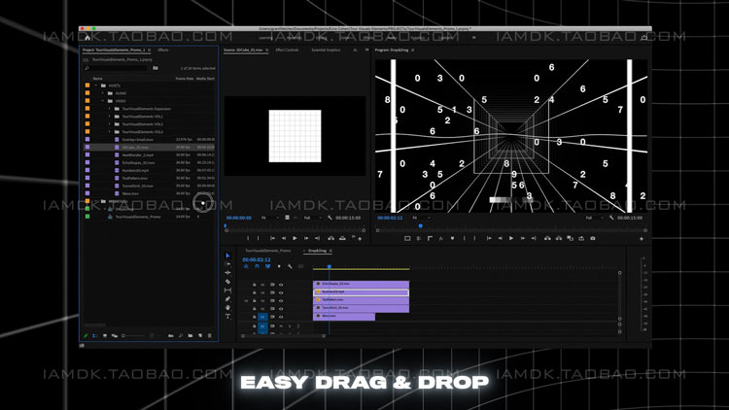This screenshot has width=729, height=410.
Task: Click the Home icon in the top bar
Action: [87, 38]
